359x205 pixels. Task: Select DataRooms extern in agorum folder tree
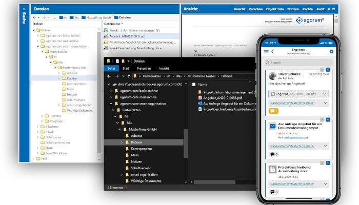point(57,142)
